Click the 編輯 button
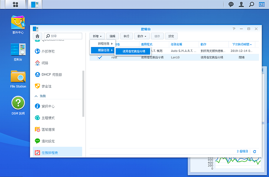 click(112, 36)
